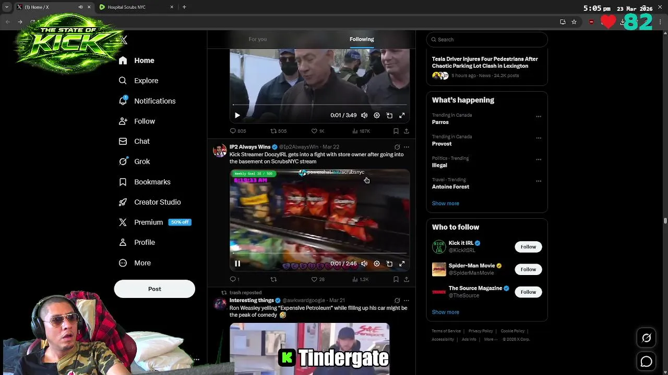Repost the top post with 505 reposts

(278, 131)
